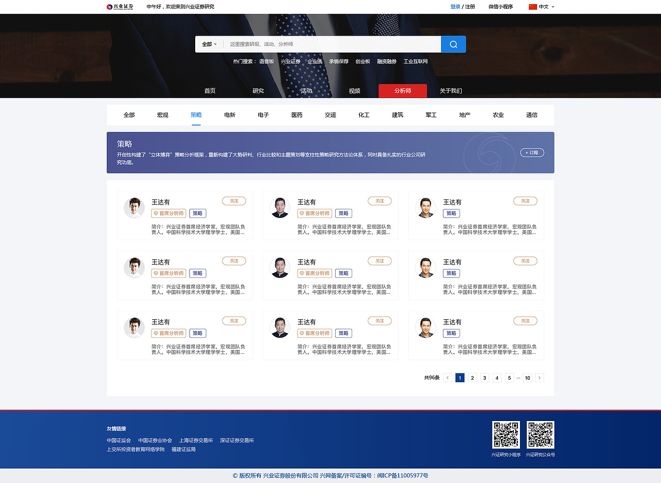Open the 兴证研究小程序 QR code

[x=506, y=434]
